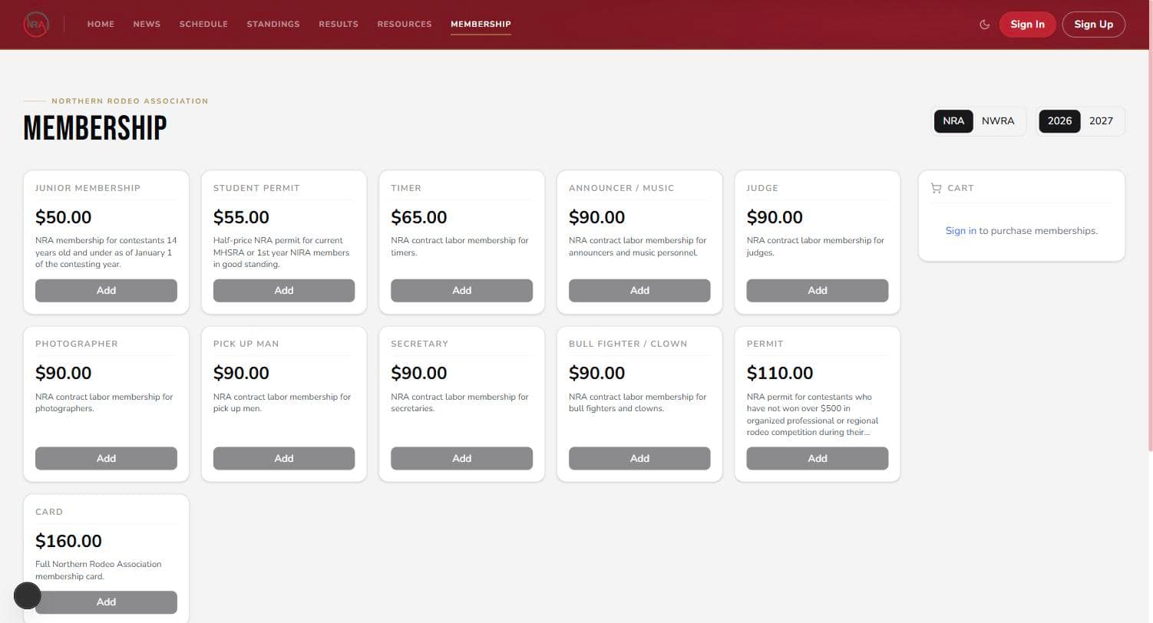Viewport: 1153px width, 623px height.
Task: Add the Pick Up Man membership
Action: click(284, 459)
